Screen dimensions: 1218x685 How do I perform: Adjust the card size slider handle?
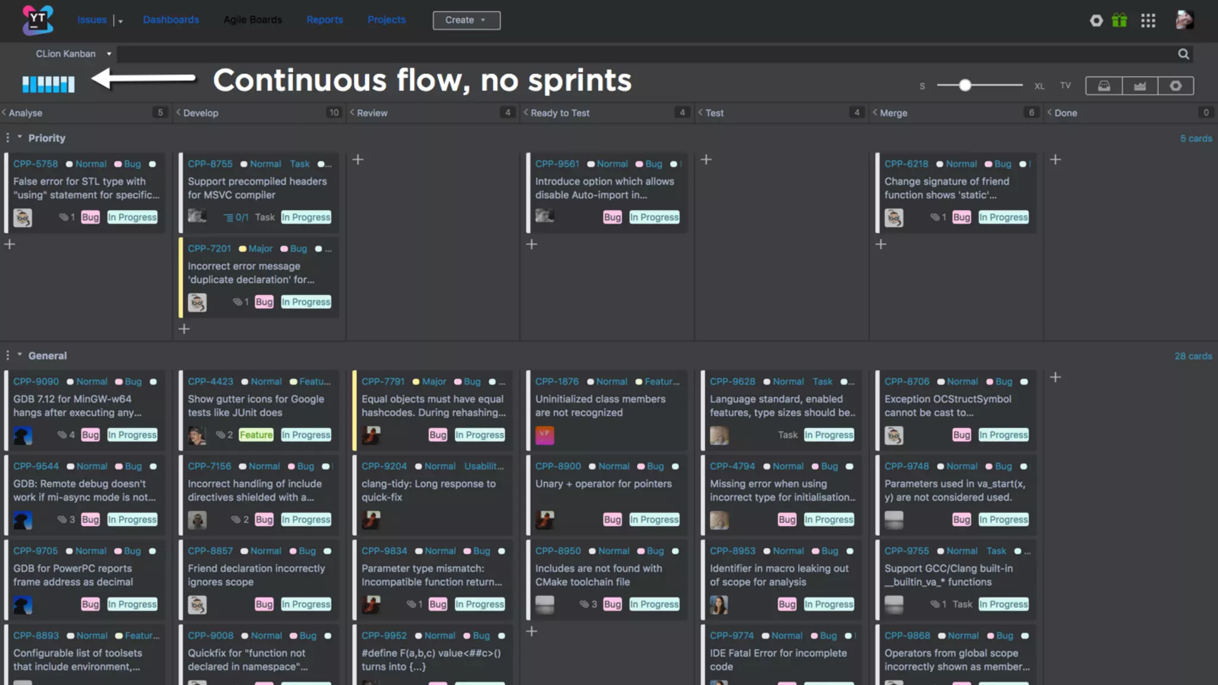click(x=965, y=86)
